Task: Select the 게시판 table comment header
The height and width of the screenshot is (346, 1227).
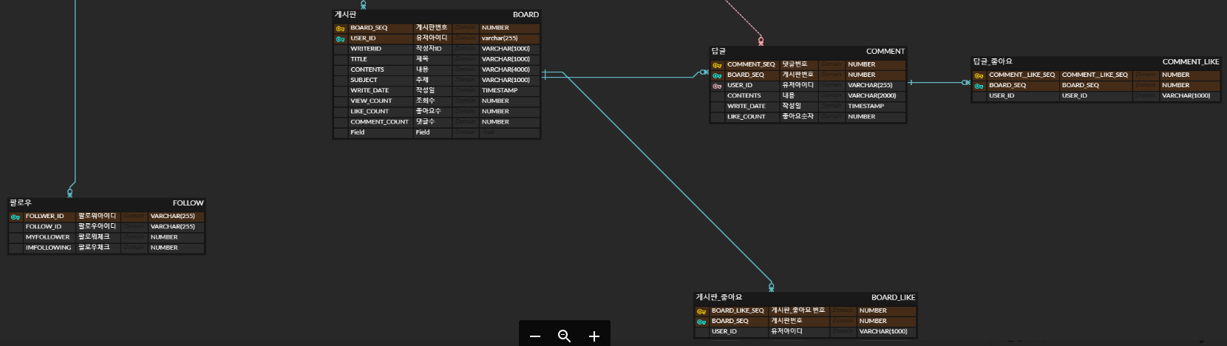Action: point(345,15)
